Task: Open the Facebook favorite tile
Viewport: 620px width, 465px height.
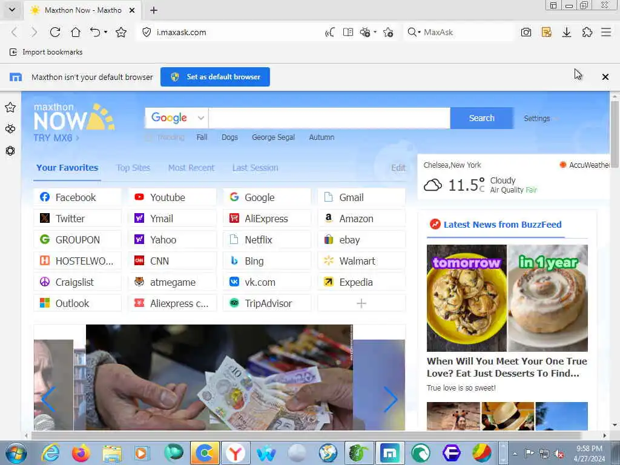Action: coord(77,197)
